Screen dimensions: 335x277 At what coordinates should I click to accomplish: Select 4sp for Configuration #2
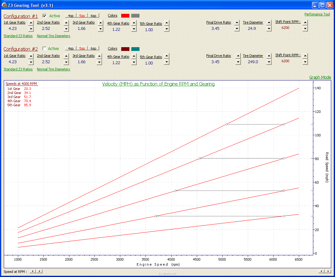click(71, 48)
